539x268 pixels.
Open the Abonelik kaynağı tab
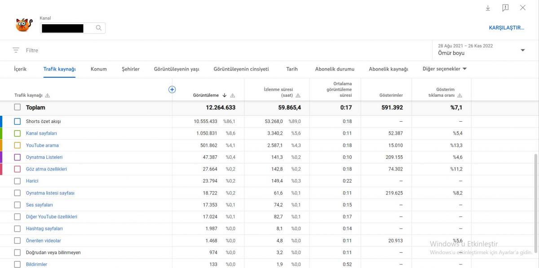pyautogui.click(x=389, y=69)
